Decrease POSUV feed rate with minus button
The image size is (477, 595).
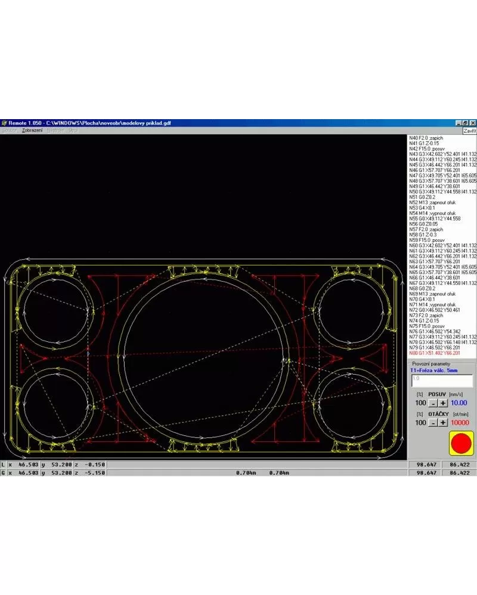(x=433, y=403)
